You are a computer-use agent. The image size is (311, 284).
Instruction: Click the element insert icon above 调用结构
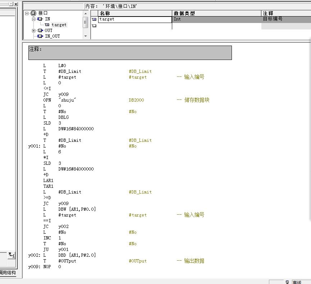pos(12,255)
